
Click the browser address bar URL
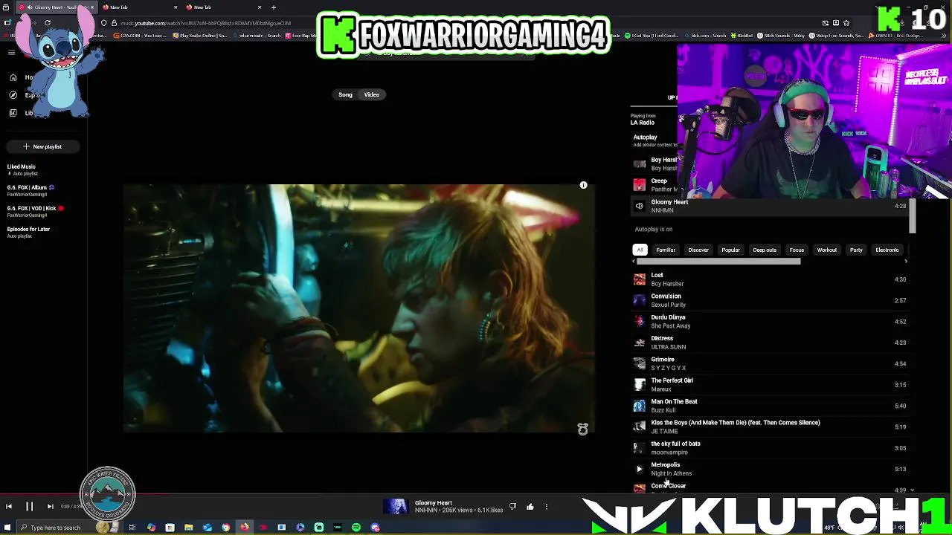tap(206, 23)
